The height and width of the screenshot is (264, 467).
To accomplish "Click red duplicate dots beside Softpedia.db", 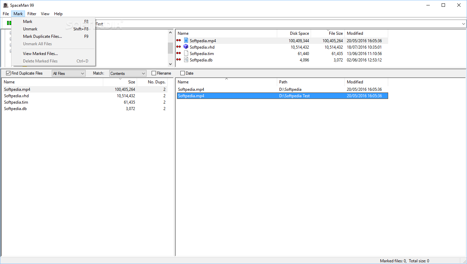I will click(x=179, y=59).
